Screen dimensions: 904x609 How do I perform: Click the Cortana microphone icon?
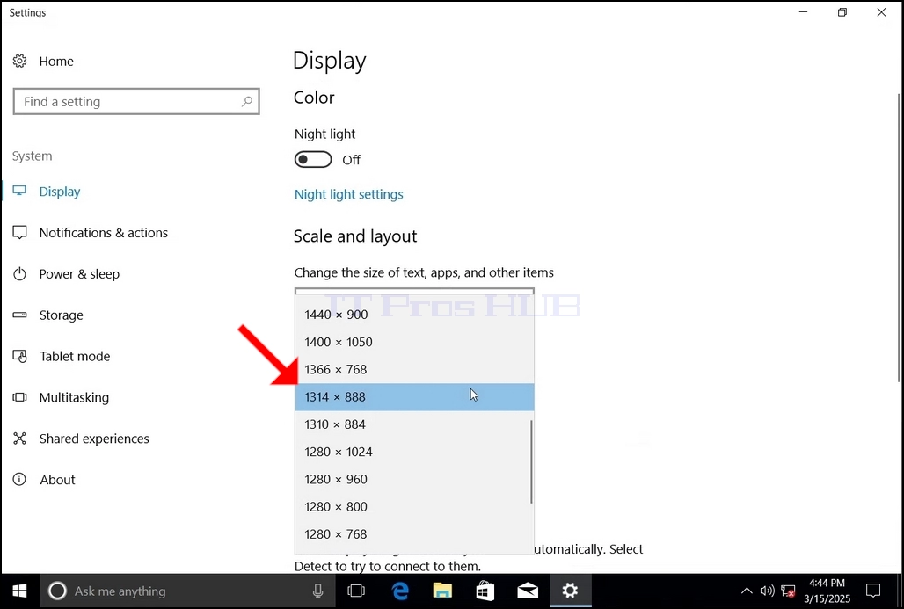[x=317, y=591]
